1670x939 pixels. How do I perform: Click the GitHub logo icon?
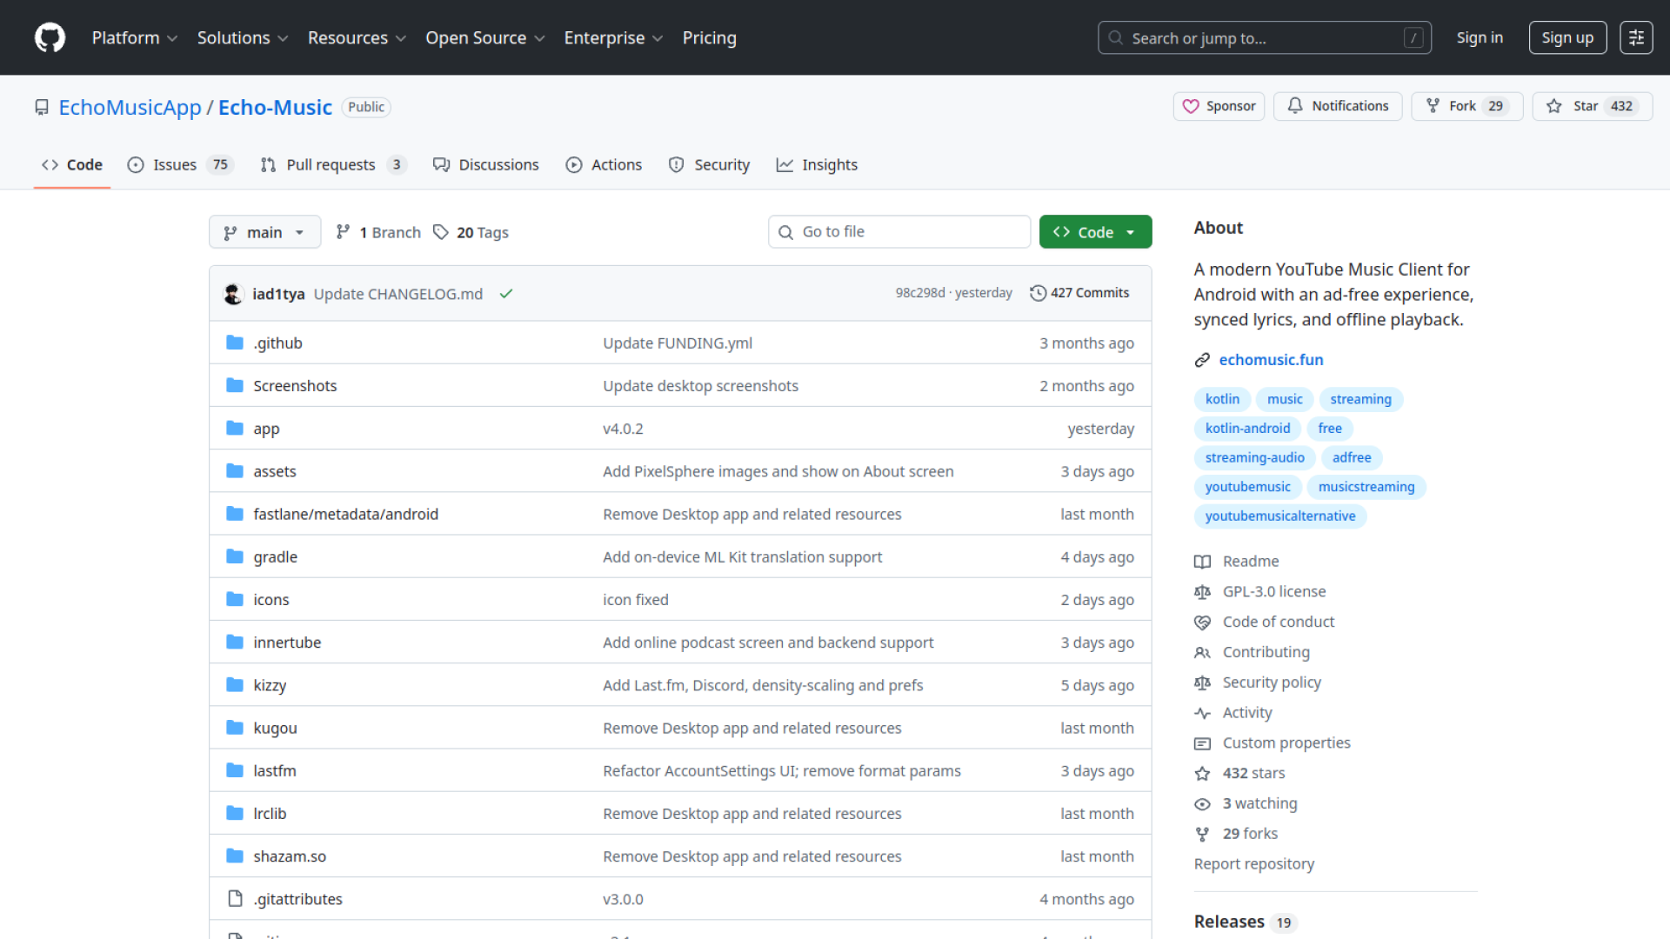click(x=50, y=37)
